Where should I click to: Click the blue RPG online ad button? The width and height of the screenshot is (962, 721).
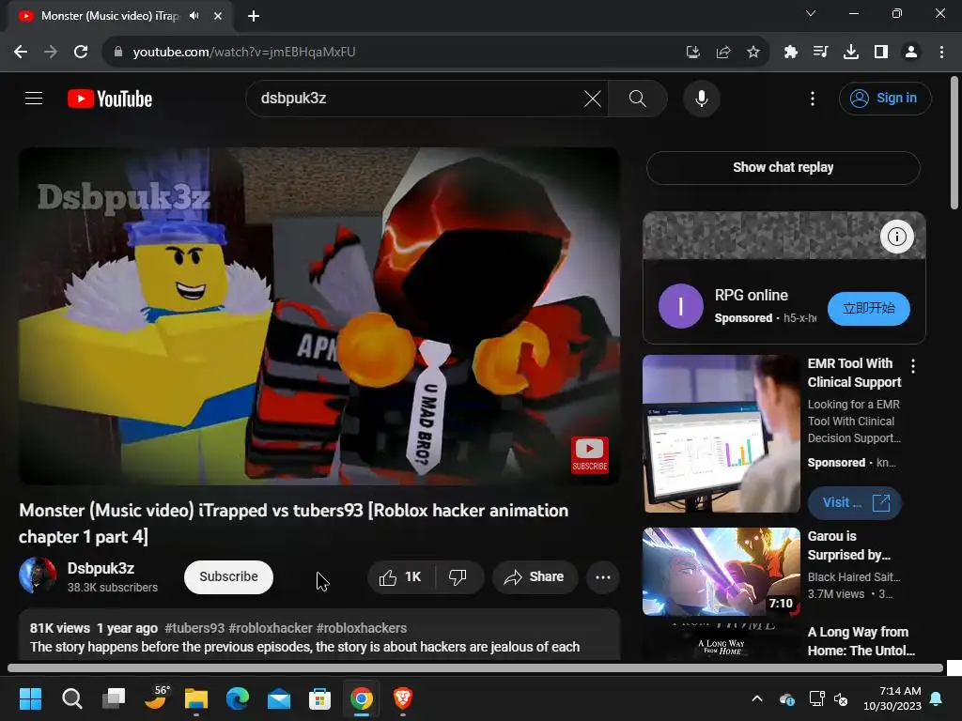[868, 308]
